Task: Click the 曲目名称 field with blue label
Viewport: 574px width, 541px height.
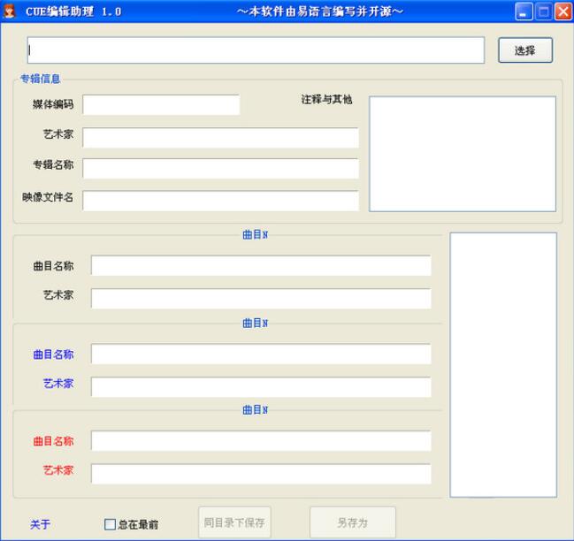Action: tap(261, 354)
